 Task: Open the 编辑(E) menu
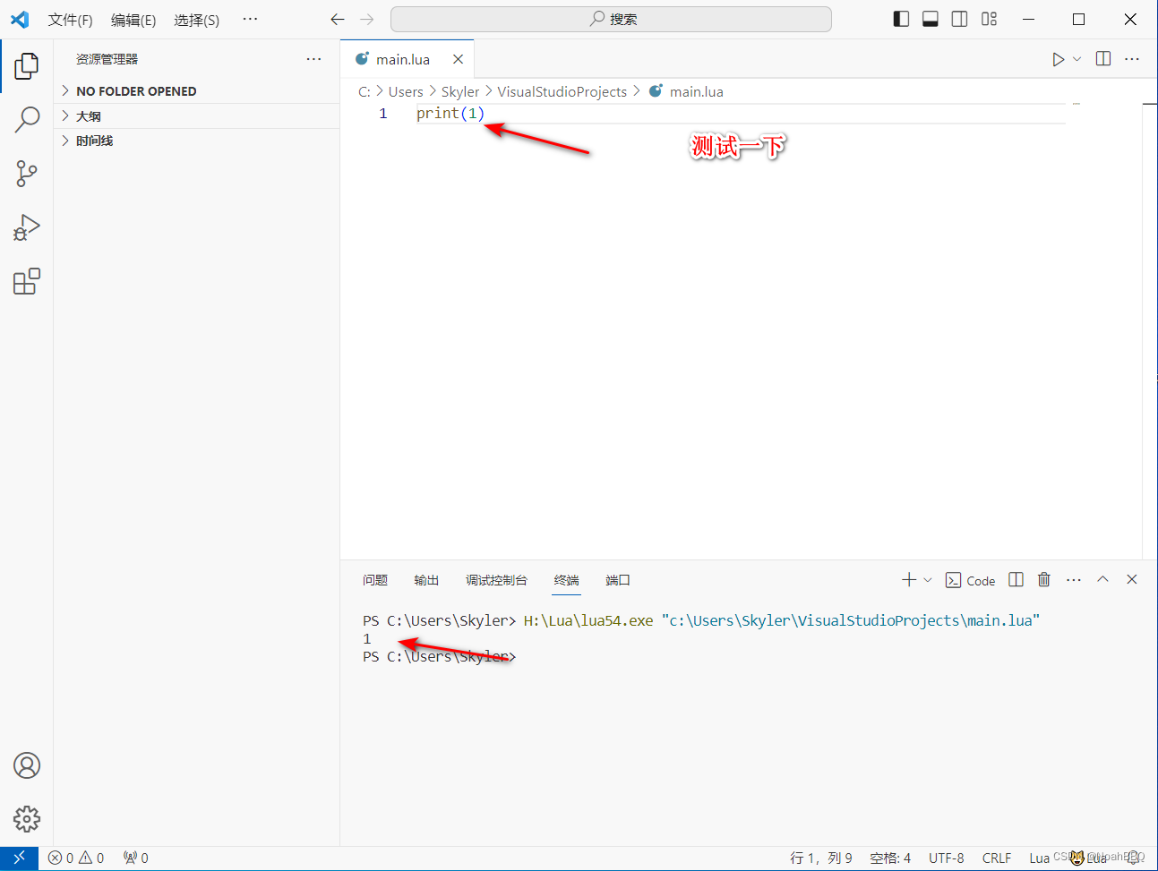[x=133, y=20]
